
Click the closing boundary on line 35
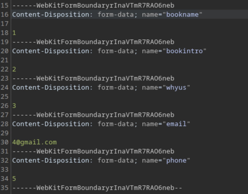coord(97,188)
